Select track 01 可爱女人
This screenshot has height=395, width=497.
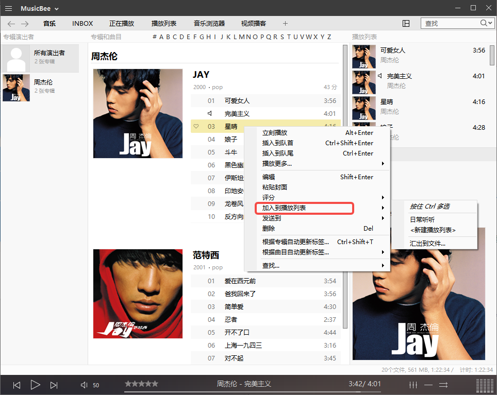[266, 100]
